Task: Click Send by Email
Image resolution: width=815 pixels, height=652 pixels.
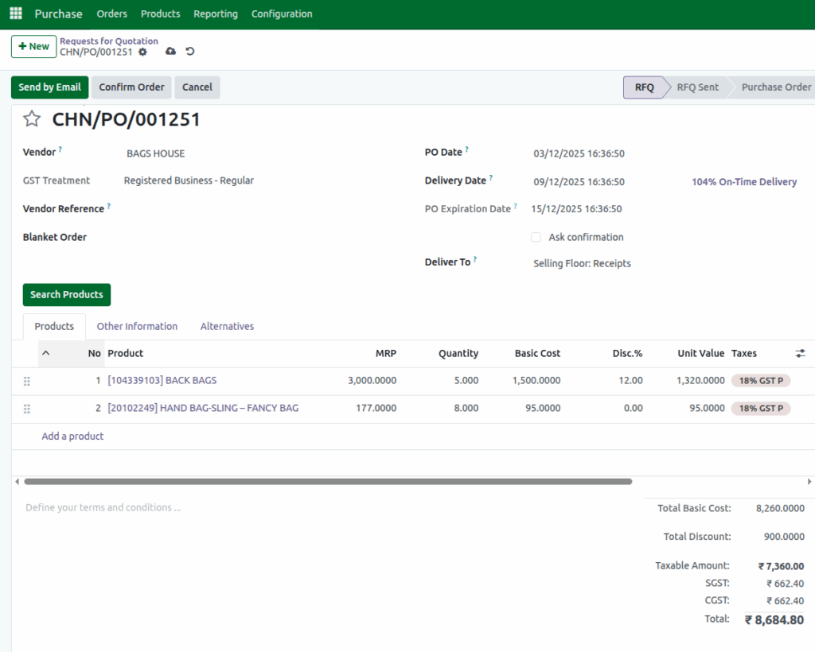Action: click(49, 87)
